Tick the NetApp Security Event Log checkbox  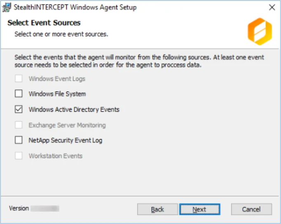point(19,140)
